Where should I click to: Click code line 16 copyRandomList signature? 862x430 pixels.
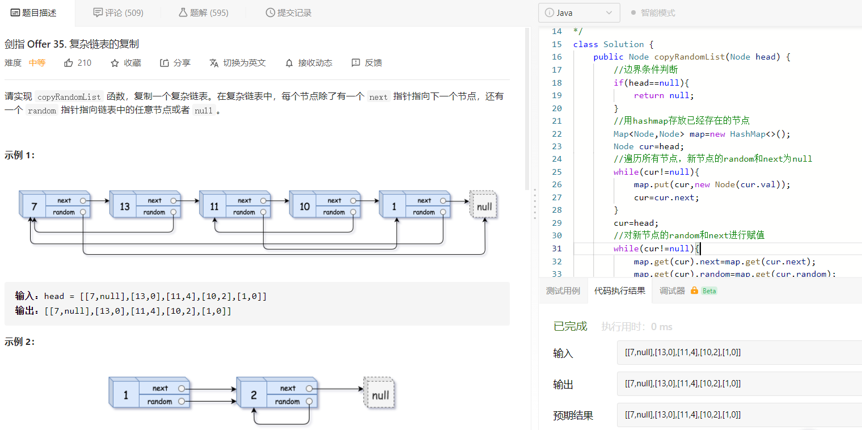[692, 57]
